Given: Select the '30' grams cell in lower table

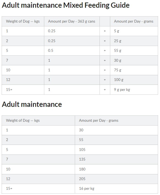Looking at the screenshot, I should click(x=117, y=130).
